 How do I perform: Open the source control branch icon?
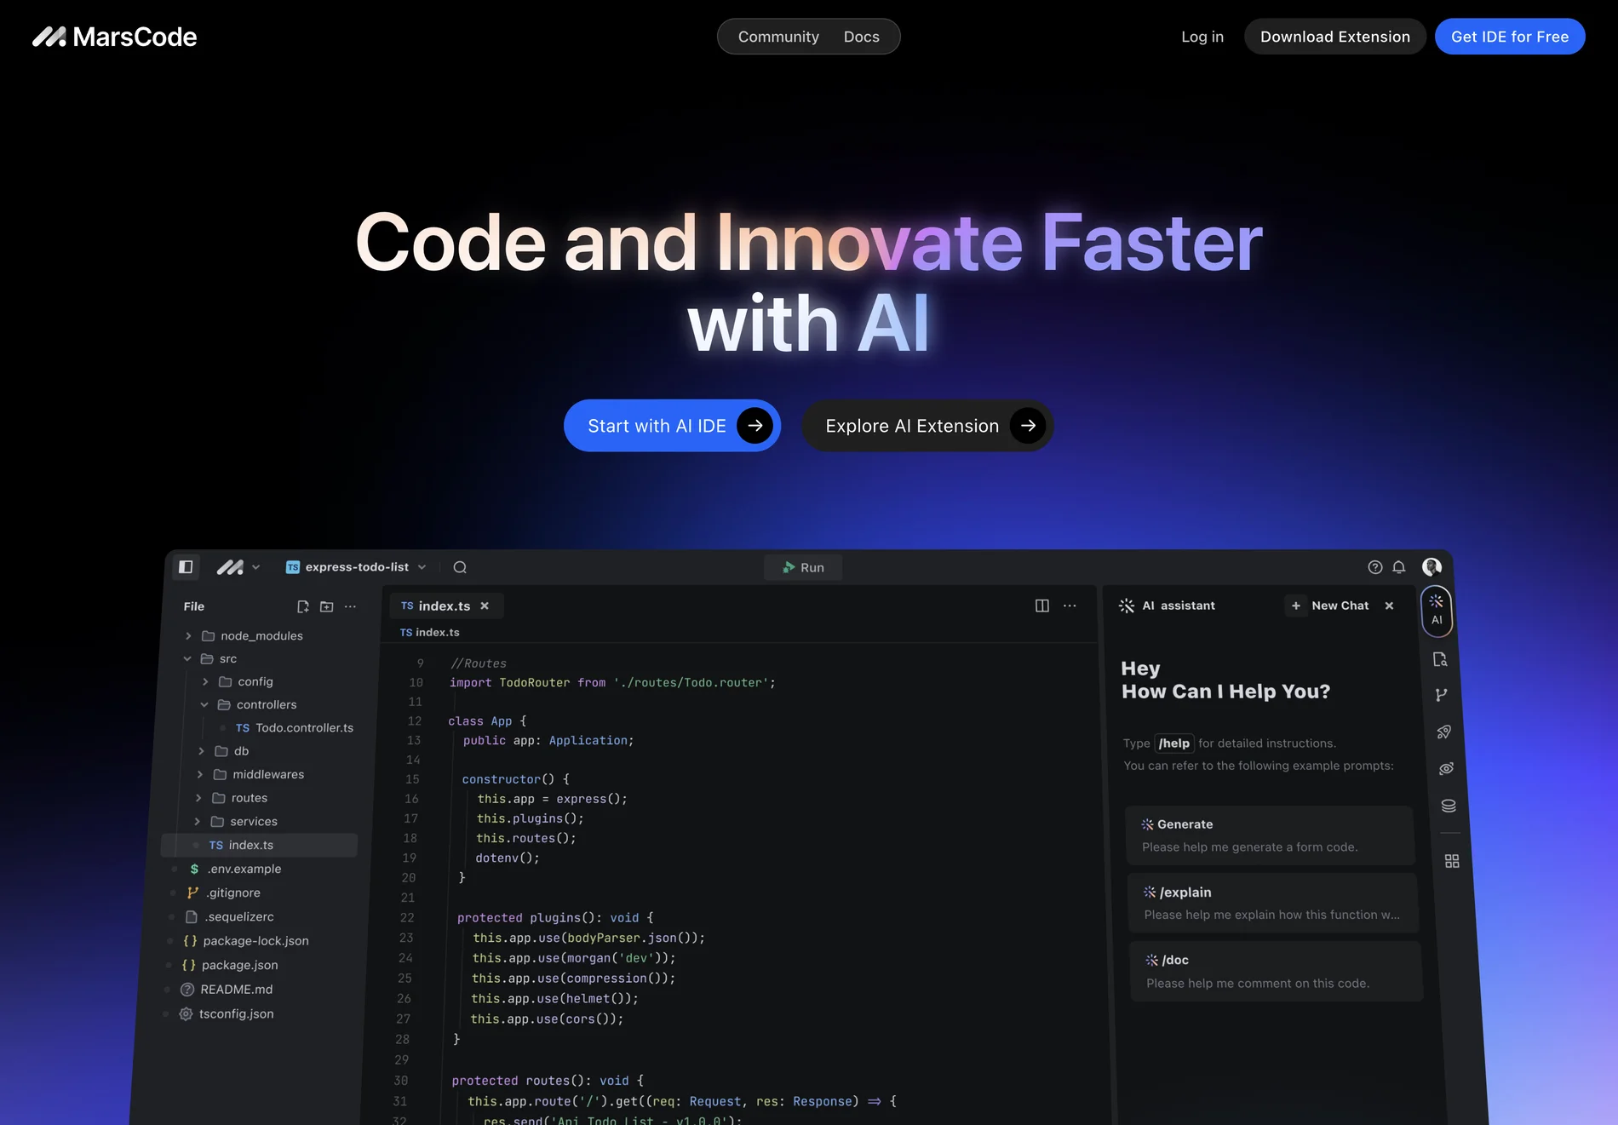(1441, 695)
